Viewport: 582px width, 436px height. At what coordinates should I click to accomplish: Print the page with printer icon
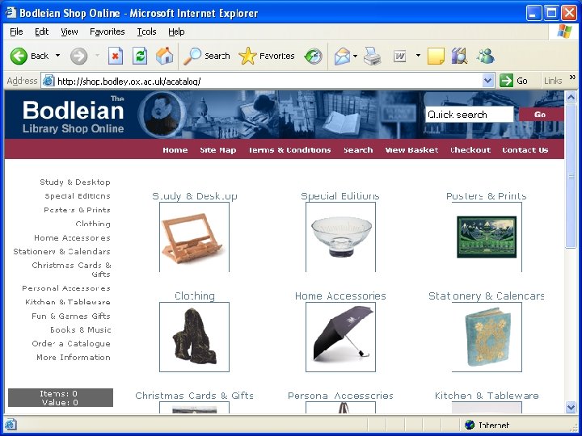click(373, 57)
